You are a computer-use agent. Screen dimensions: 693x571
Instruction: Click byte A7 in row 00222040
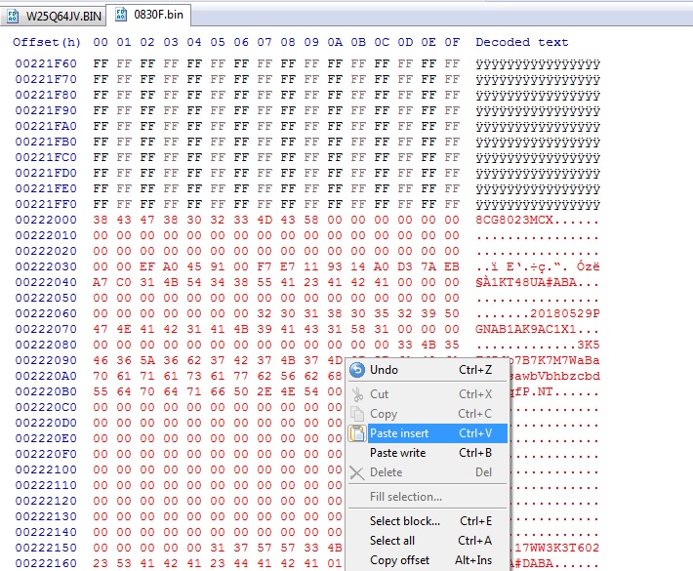coord(101,282)
